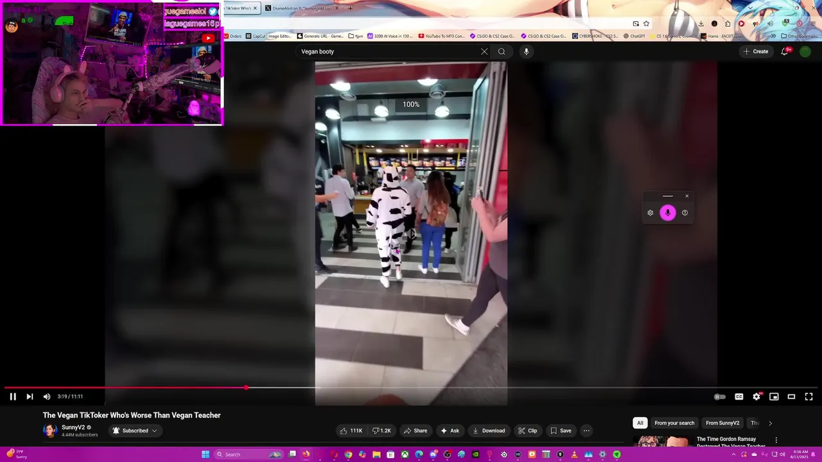Select the 'All' filter chip

click(640, 423)
